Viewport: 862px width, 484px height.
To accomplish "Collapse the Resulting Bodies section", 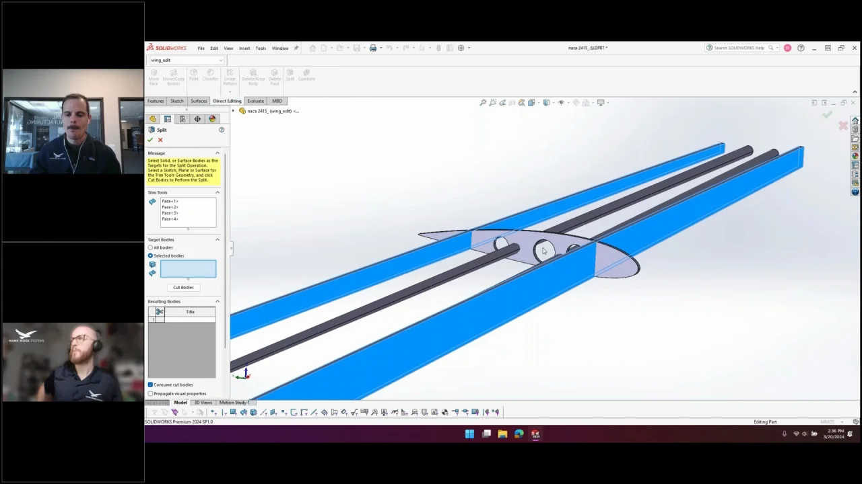I will pyautogui.click(x=218, y=301).
